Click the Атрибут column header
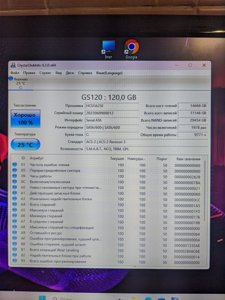Image resolution: width=225 pixels, height=300 pixels. click(36, 158)
